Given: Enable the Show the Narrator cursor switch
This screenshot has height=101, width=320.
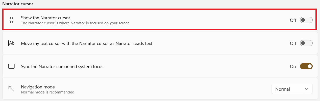Looking at the screenshot, I should coord(306,20).
